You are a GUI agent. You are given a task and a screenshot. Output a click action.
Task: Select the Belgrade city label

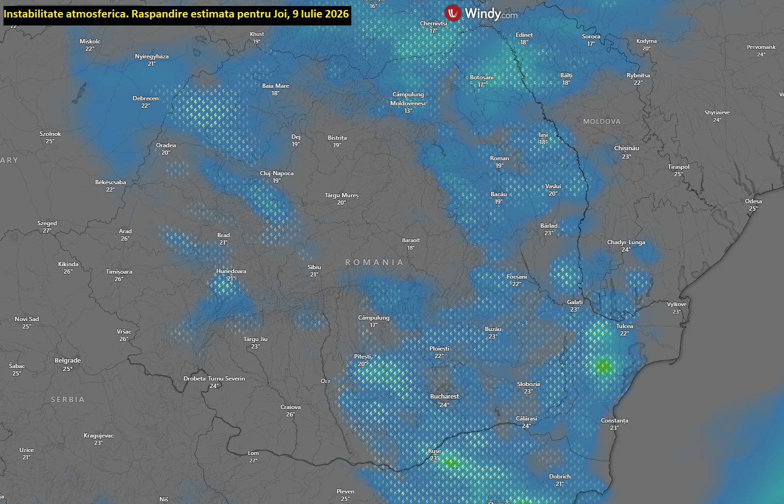(68, 361)
